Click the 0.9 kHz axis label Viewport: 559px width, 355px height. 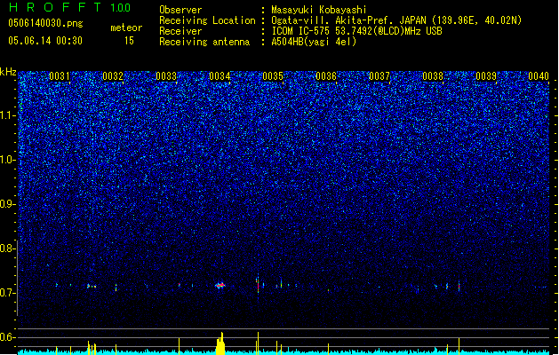[7, 204]
